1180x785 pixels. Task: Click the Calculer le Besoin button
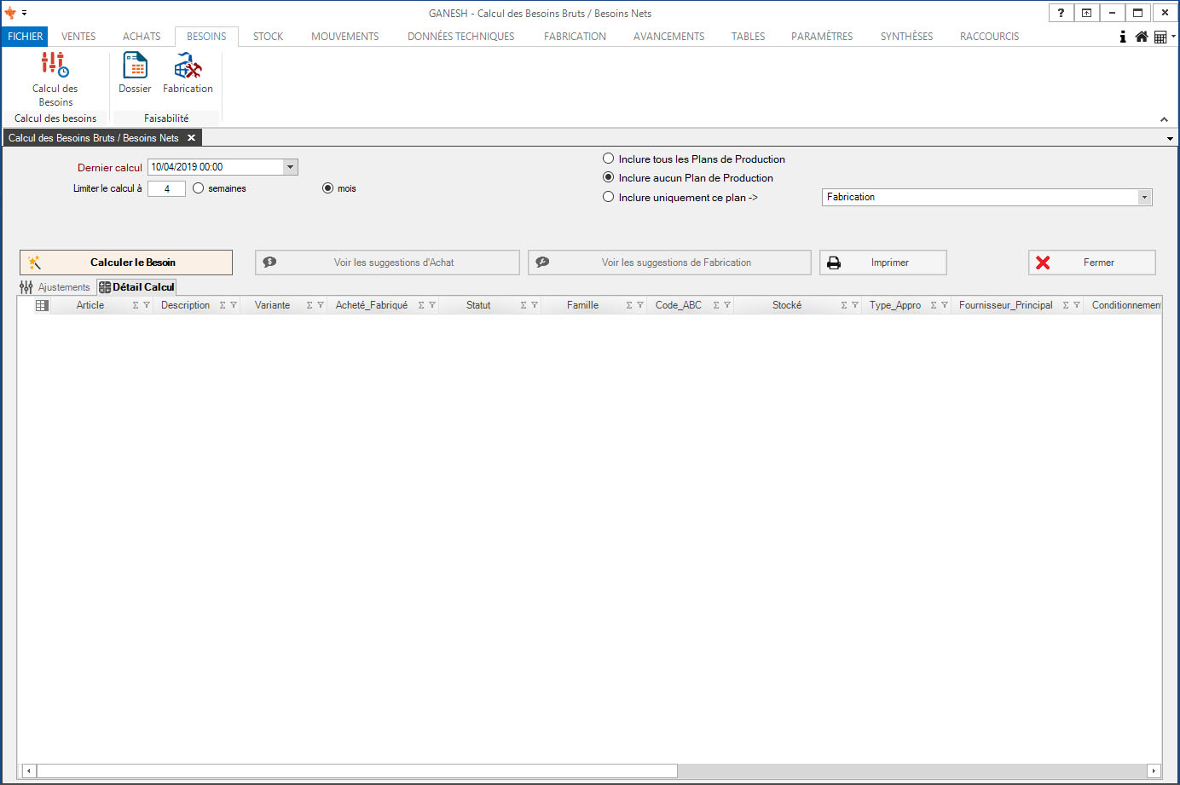pyautogui.click(x=126, y=263)
